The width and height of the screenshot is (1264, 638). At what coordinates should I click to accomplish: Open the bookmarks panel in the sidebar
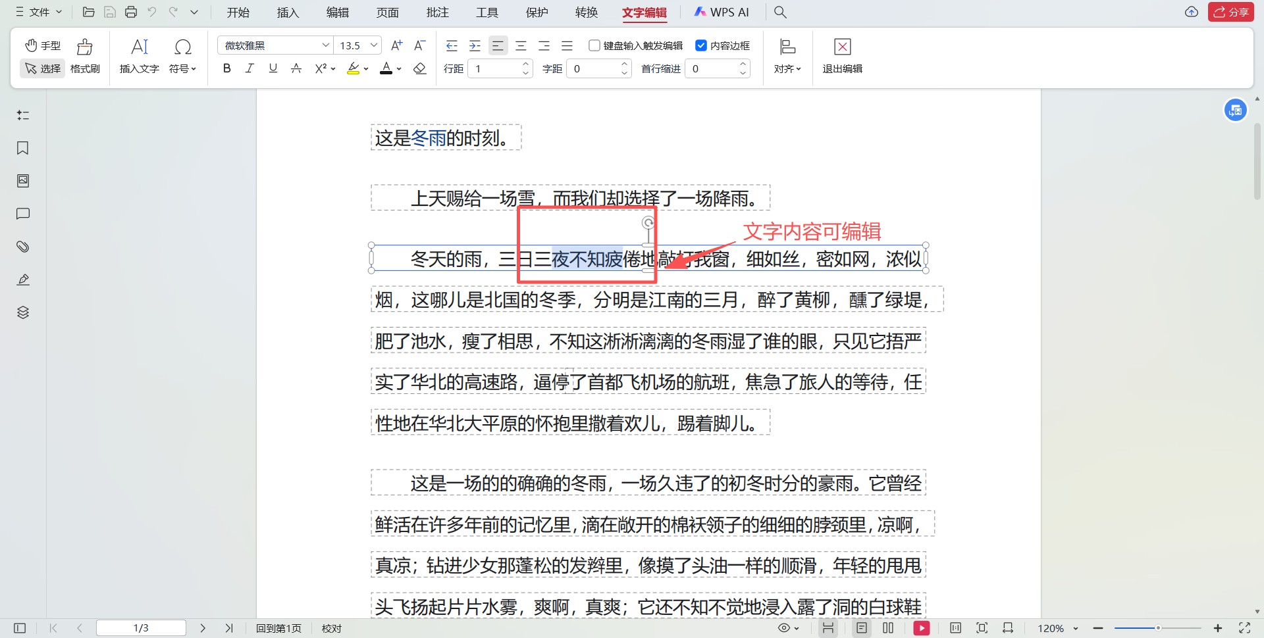[22, 148]
